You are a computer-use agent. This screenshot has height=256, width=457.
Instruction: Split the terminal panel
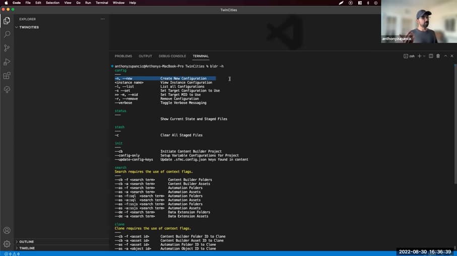click(431, 56)
